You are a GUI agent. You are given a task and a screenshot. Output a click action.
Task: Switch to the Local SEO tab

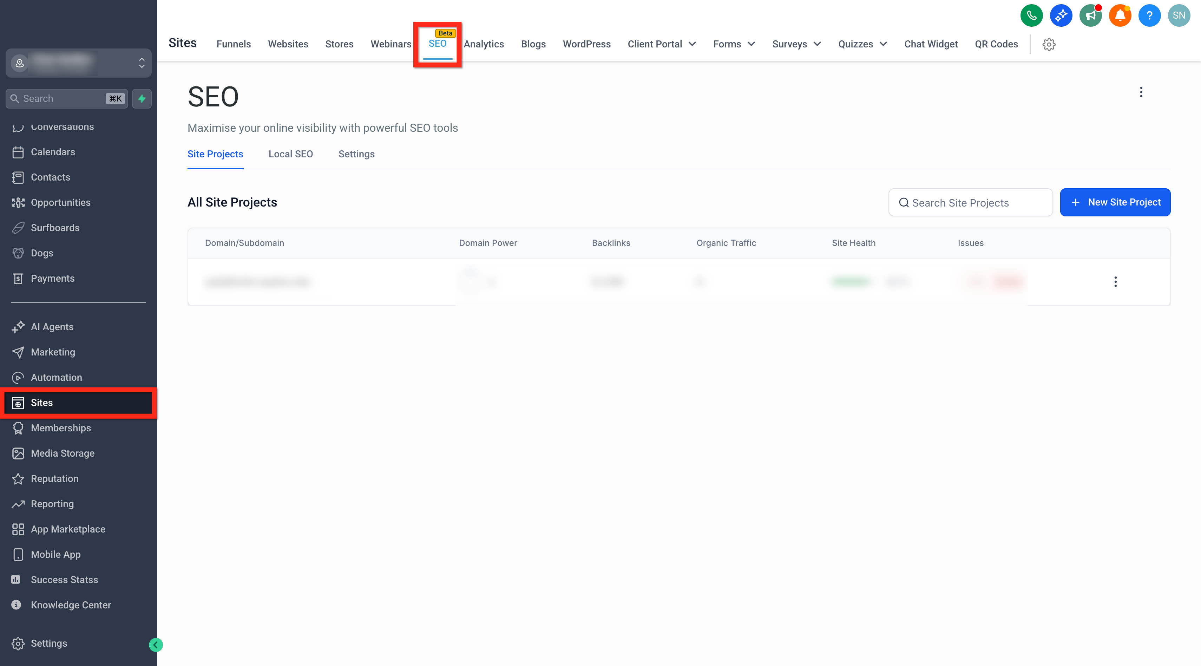[x=290, y=154]
